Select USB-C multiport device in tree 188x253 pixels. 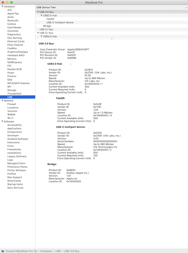click(60, 22)
